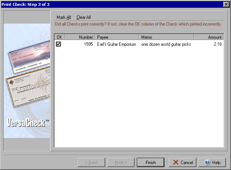Screen dimensions: 231x170
Task: Click Mark All to mark all checks
Action: click(64, 17)
